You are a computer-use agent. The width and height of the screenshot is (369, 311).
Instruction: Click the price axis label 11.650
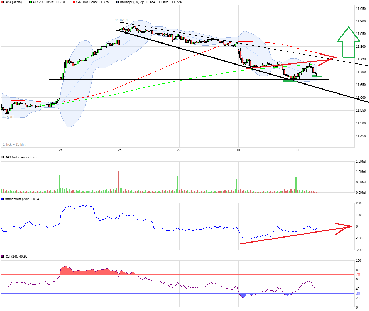(x=361, y=85)
